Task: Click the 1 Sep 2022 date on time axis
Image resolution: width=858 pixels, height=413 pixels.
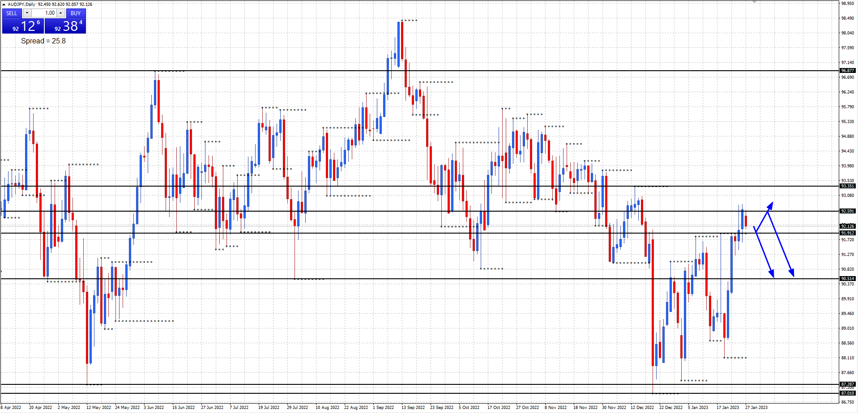Action: tap(383, 408)
